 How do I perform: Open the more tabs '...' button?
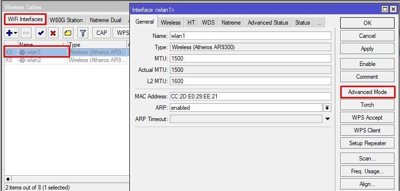coord(319,22)
